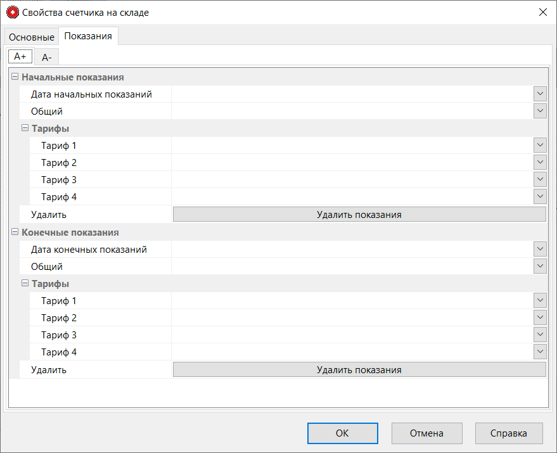This screenshot has width=557, height=453.
Task: Collapse the Начальные показания section
Action: tap(15, 77)
